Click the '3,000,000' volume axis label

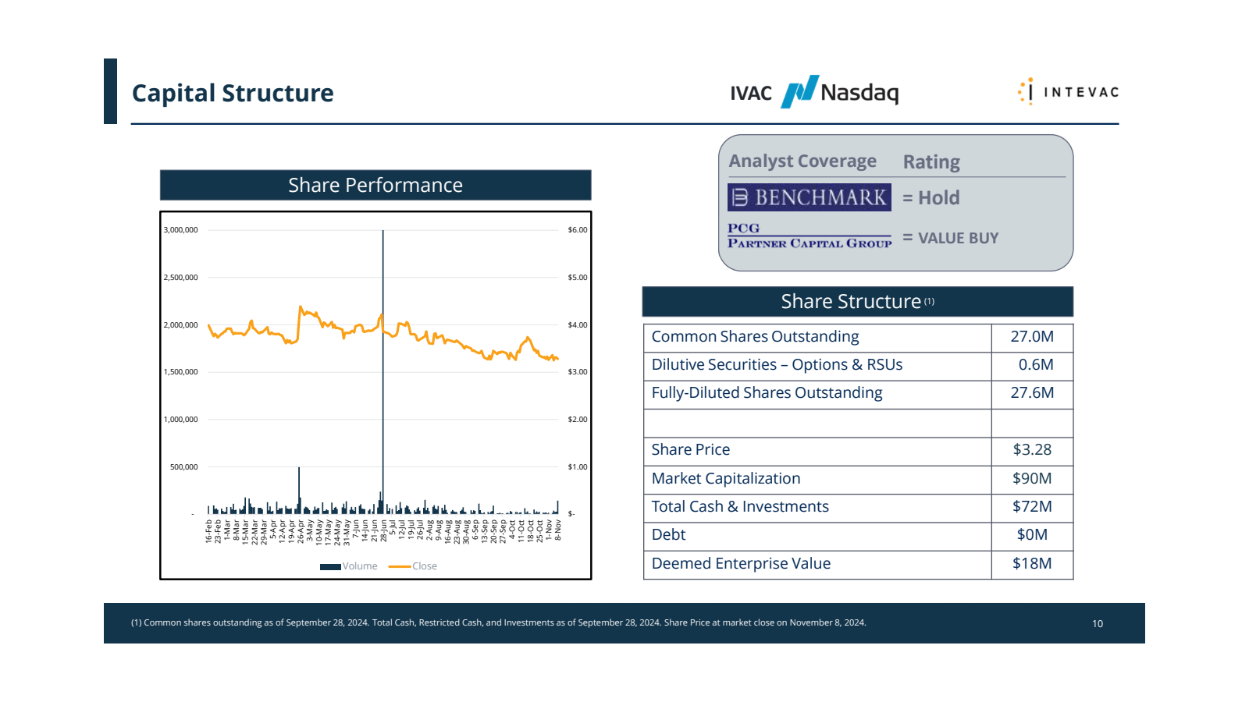tap(180, 230)
